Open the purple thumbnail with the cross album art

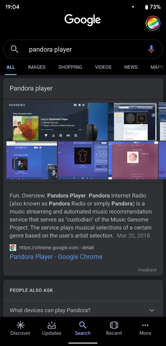click(83, 160)
